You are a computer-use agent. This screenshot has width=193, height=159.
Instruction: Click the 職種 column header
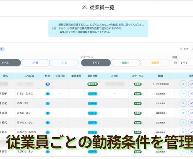(x=161, y=76)
